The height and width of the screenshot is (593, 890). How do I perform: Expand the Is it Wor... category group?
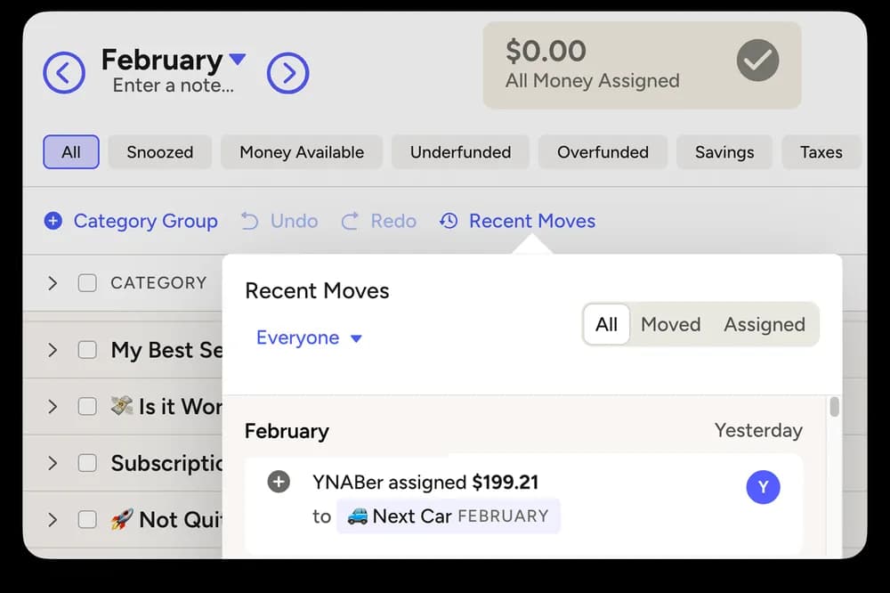coord(53,407)
